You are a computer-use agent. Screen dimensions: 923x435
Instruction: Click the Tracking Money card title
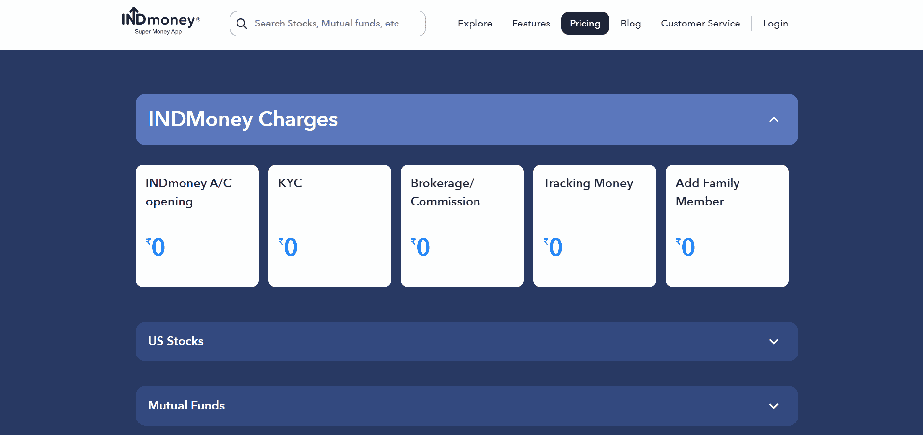(x=588, y=183)
